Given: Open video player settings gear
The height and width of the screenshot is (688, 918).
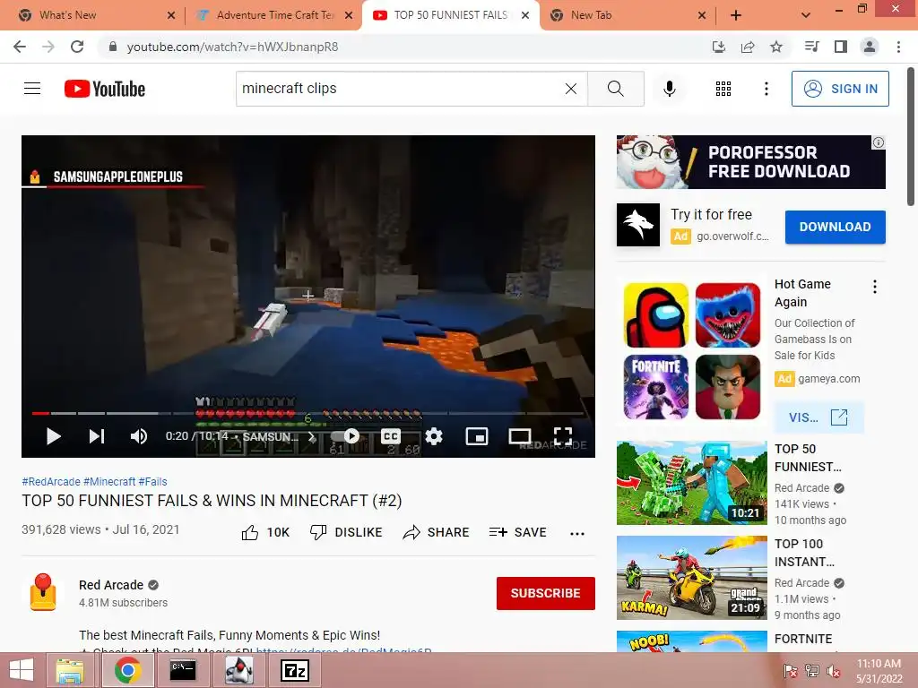Looking at the screenshot, I should pyautogui.click(x=434, y=436).
